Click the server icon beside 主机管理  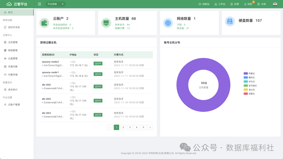[x=5, y=42]
